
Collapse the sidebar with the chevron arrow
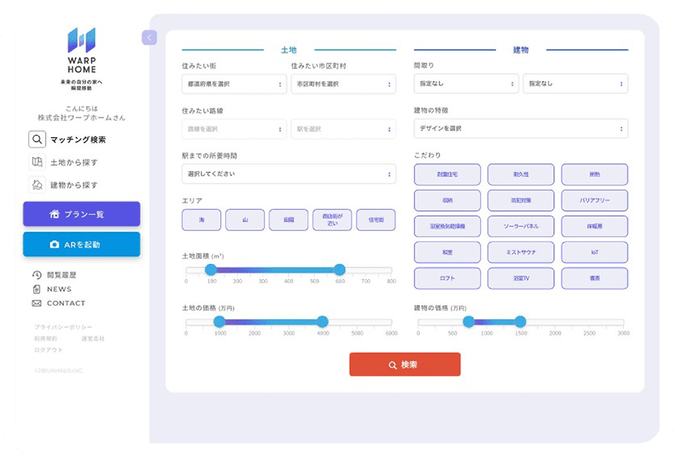pyautogui.click(x=149, y=38)
